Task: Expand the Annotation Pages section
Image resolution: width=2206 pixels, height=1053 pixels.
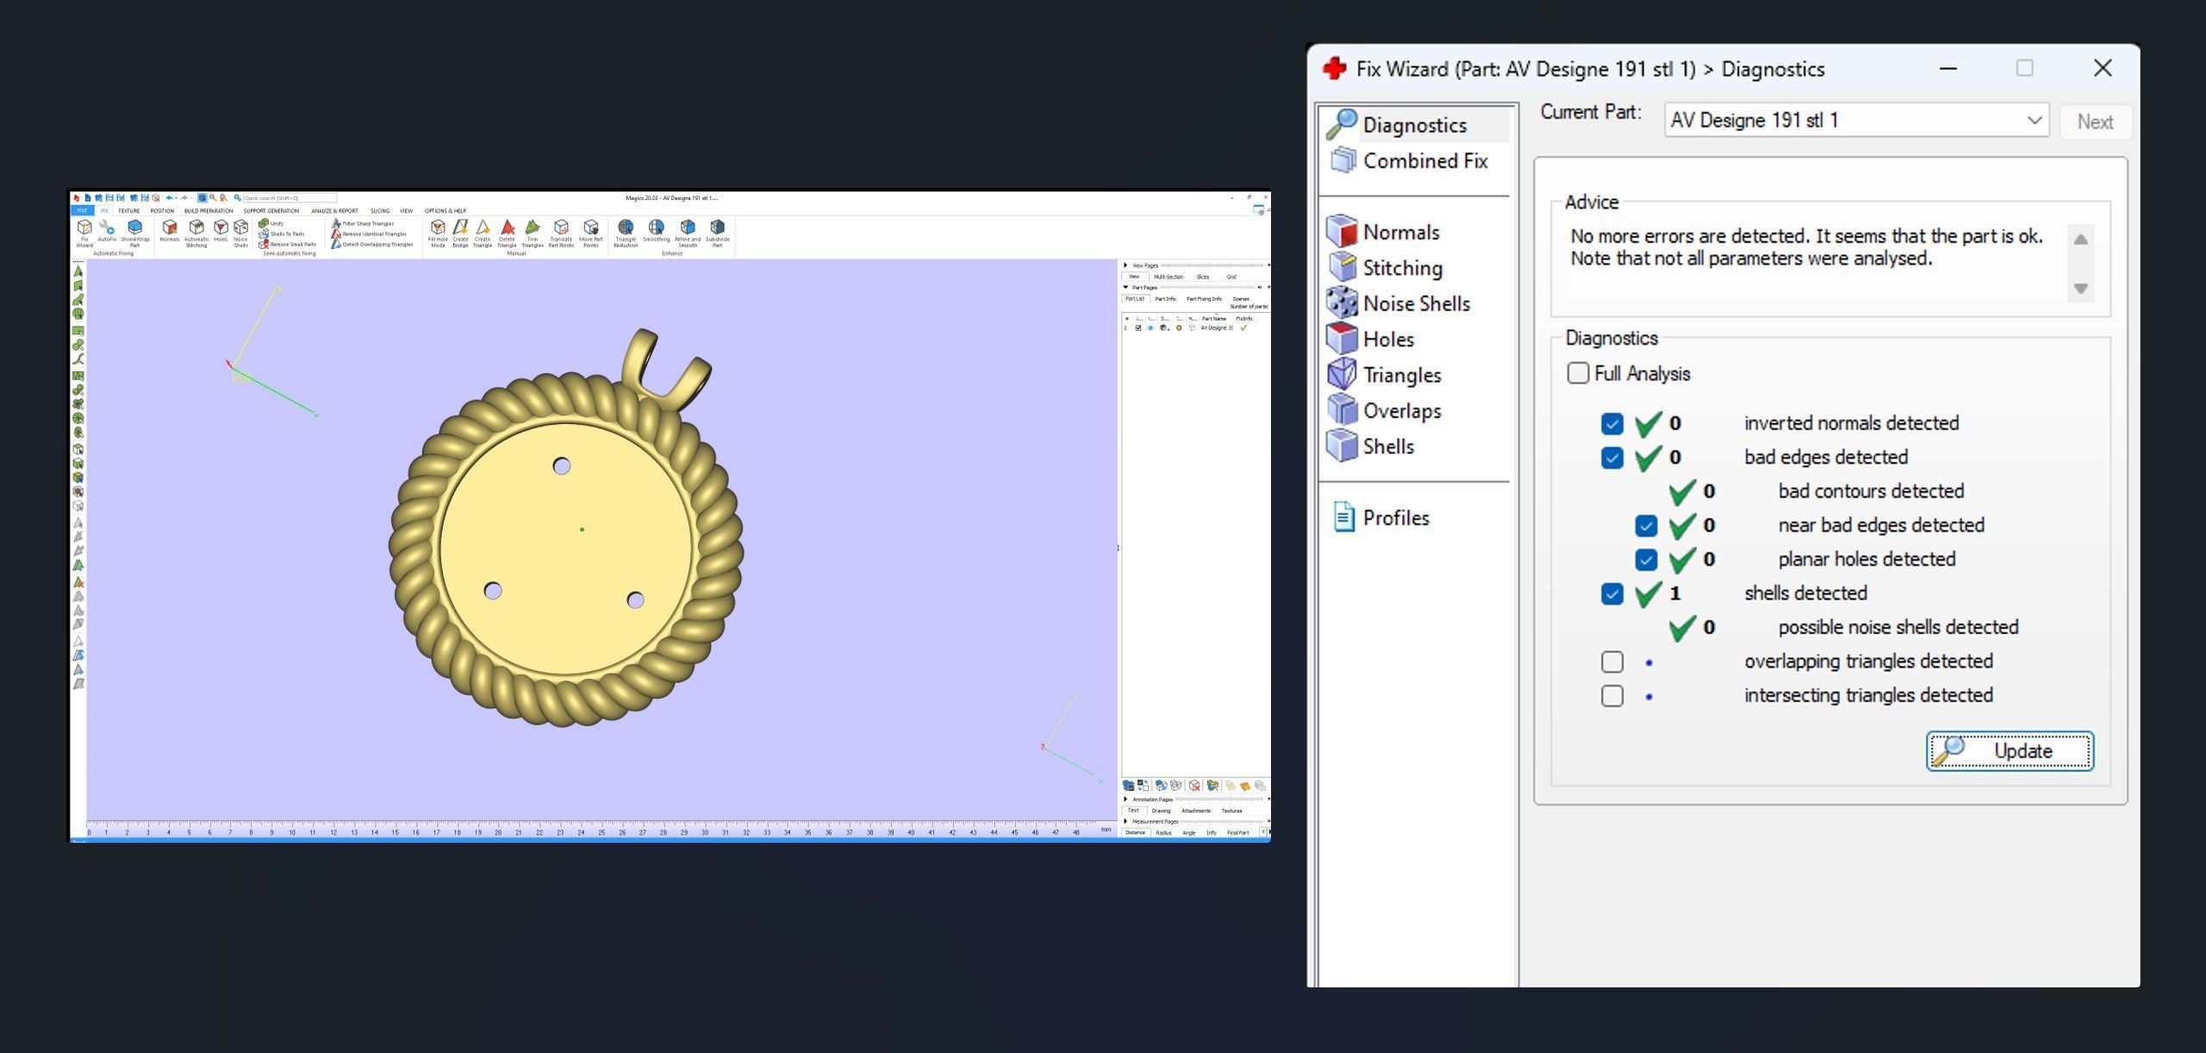Action: 1126,800
